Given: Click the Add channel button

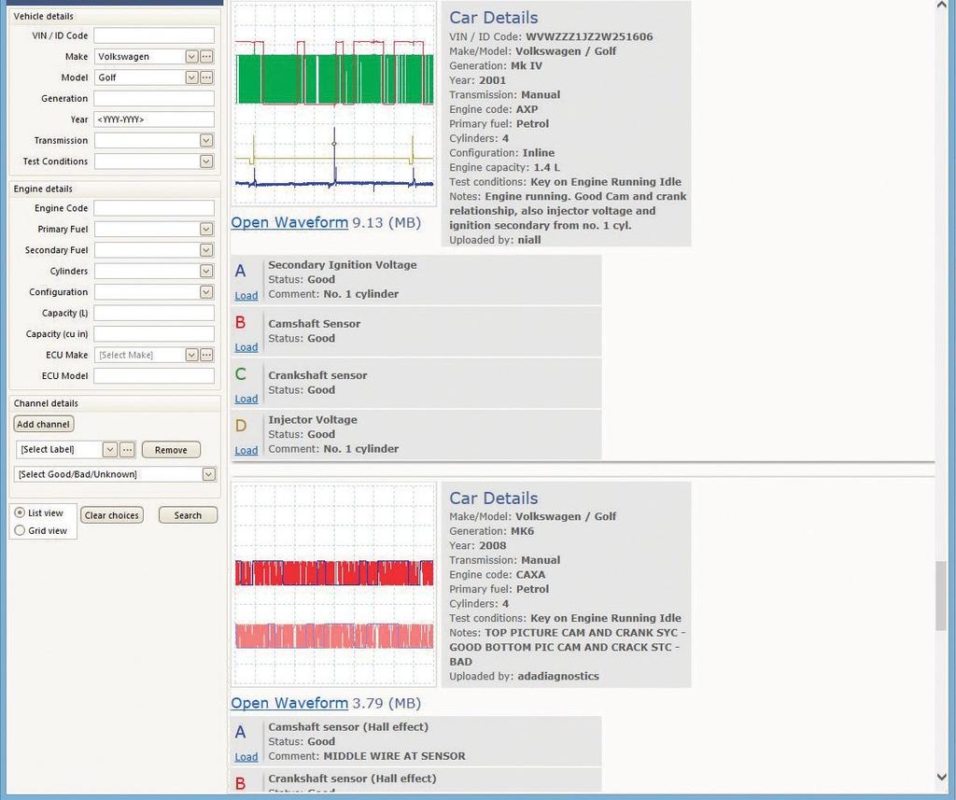Looking at the screenshot, I should point(43,425).
